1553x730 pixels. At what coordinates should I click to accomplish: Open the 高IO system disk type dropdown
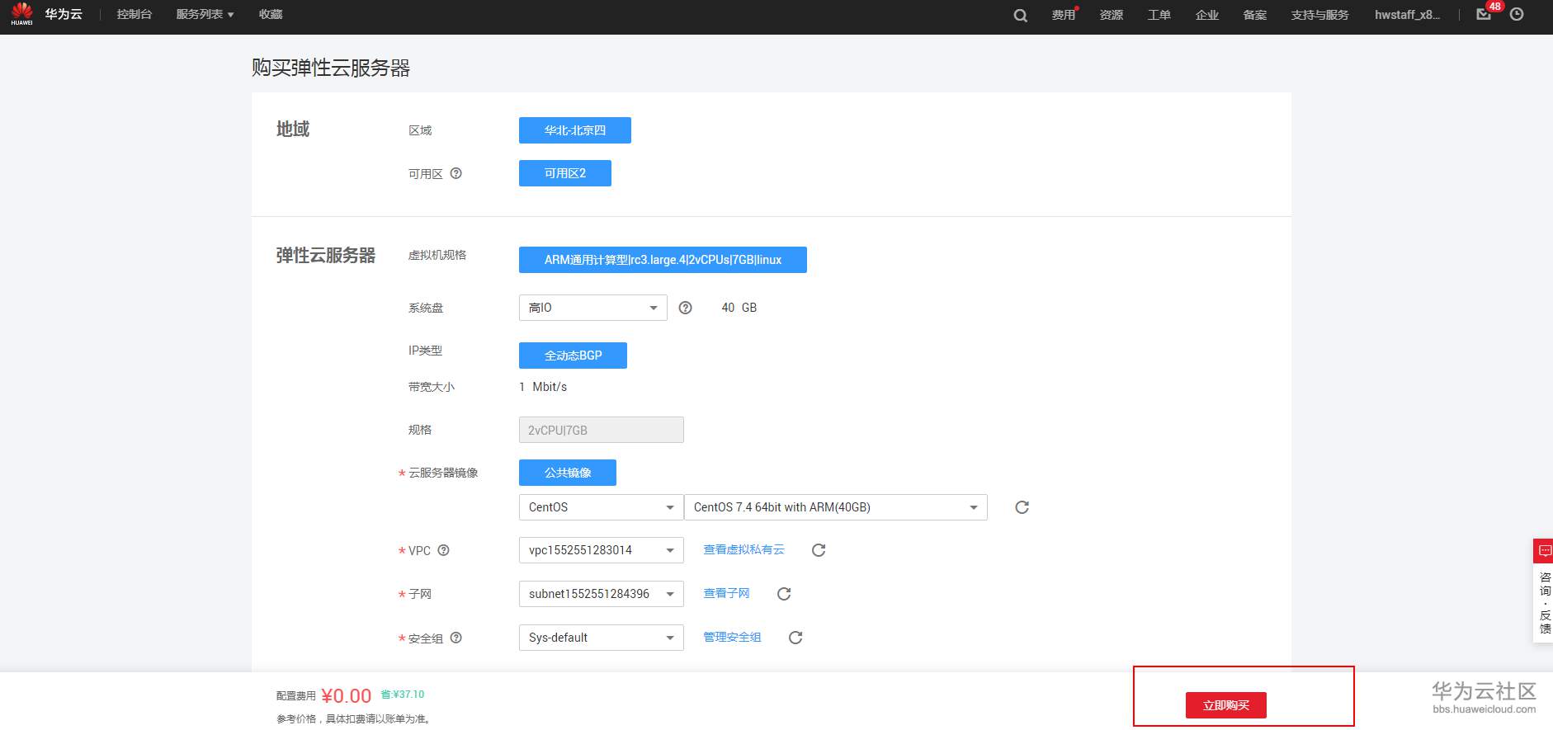click(x=592, y=308)
